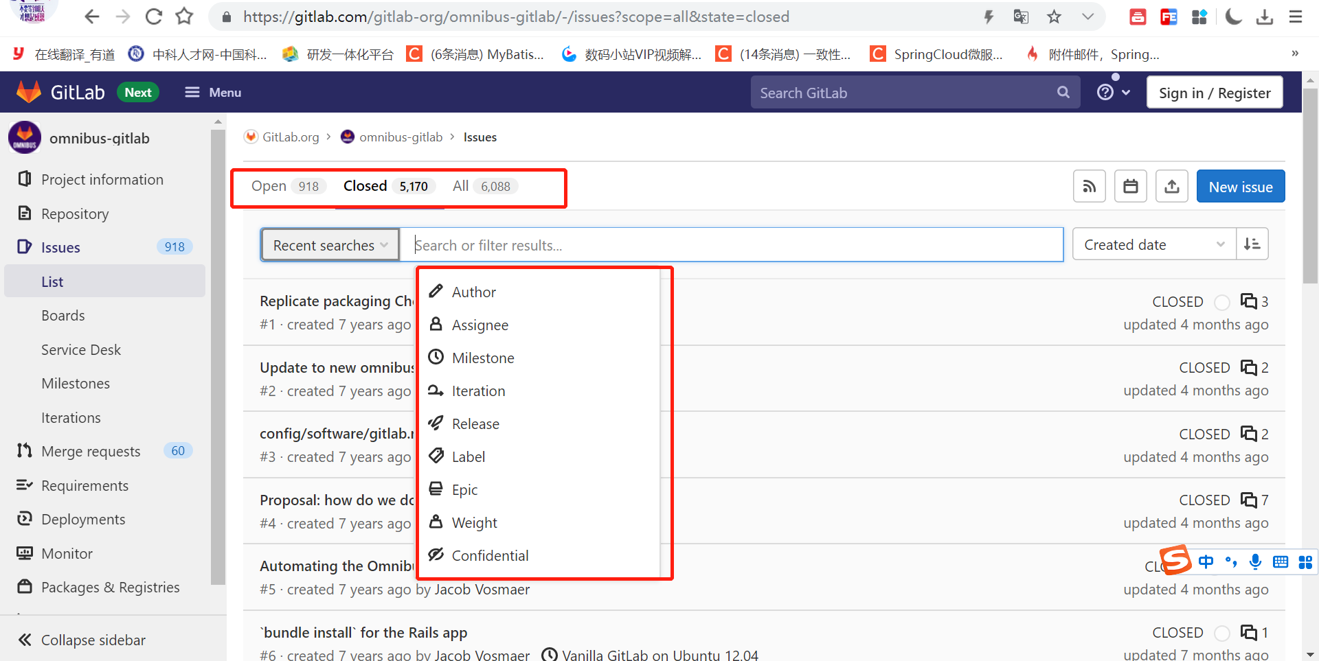Screen dimensions: 1319x661
Task: Click the star icon beside the reload button
Action: [x=184, y=16]
